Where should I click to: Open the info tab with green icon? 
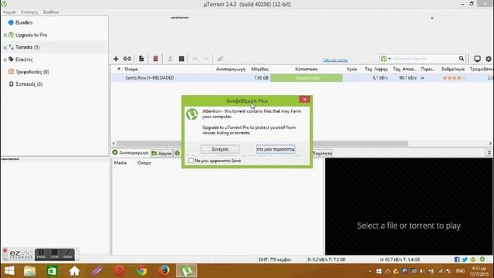178,153
